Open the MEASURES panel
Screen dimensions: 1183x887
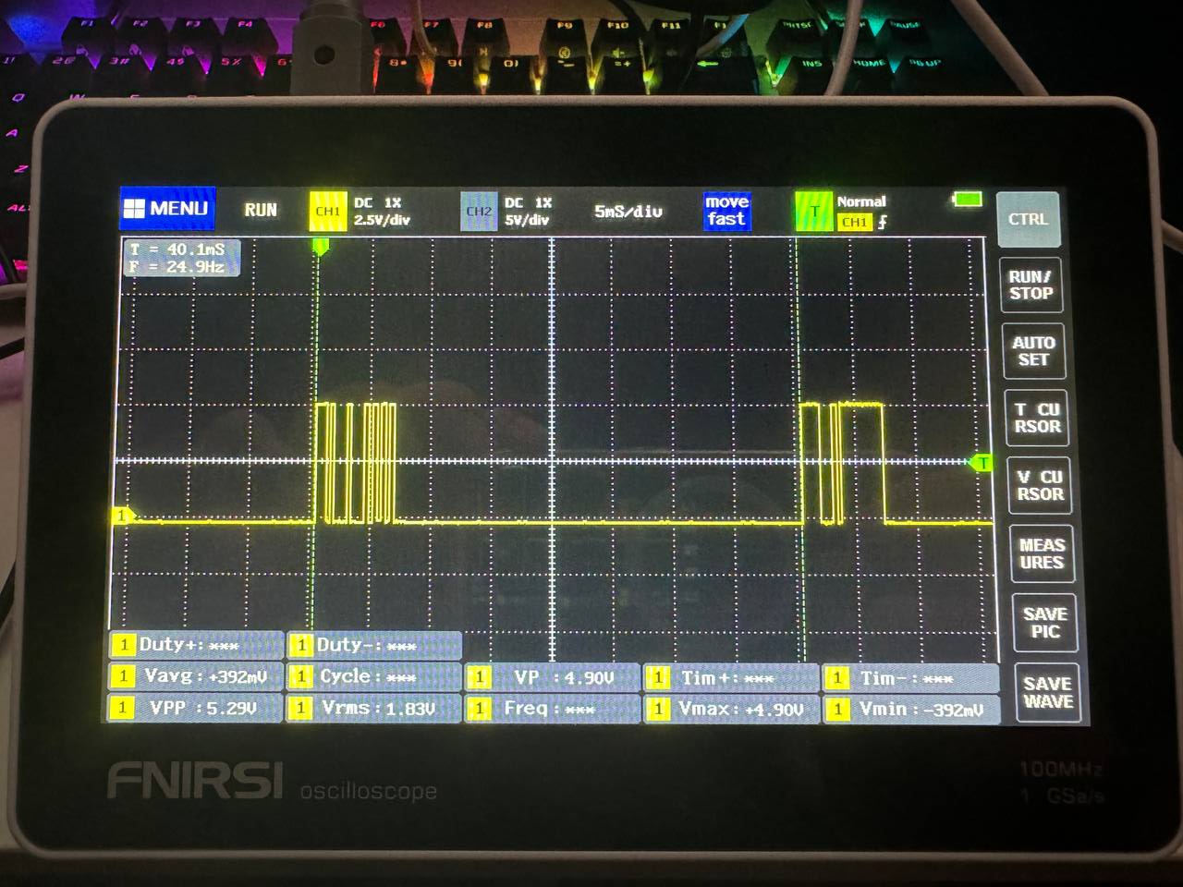click(x=1041, y=553)
